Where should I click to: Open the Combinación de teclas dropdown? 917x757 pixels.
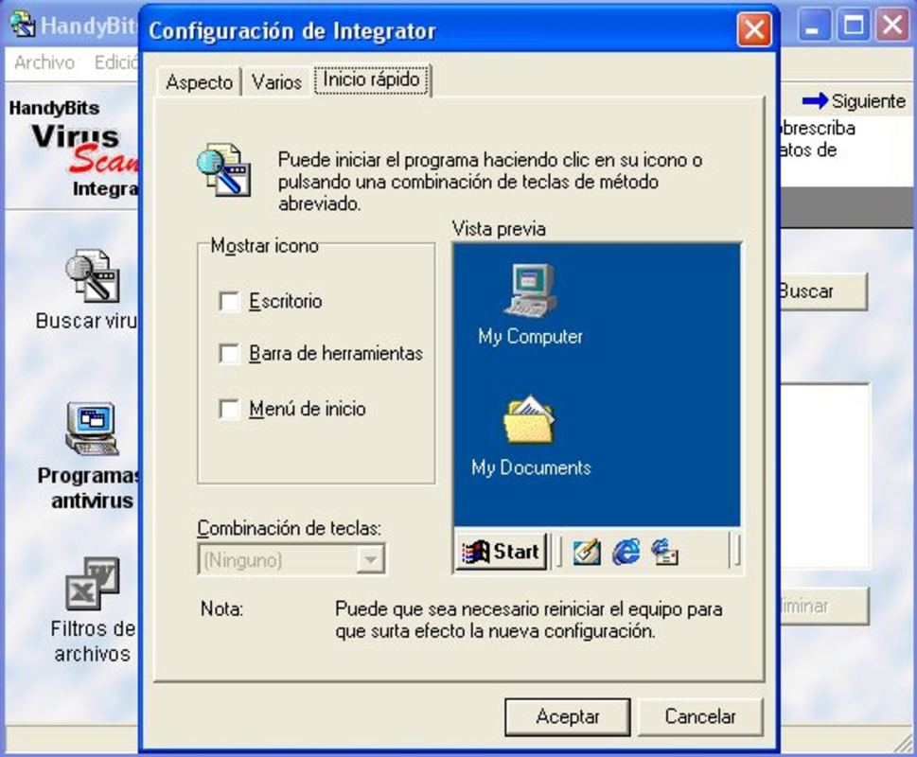[x=370, y=560]
